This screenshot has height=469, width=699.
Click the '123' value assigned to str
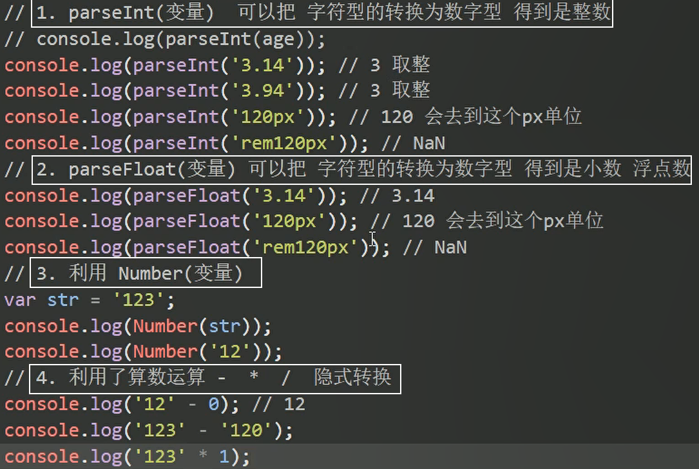pos(138,300)
